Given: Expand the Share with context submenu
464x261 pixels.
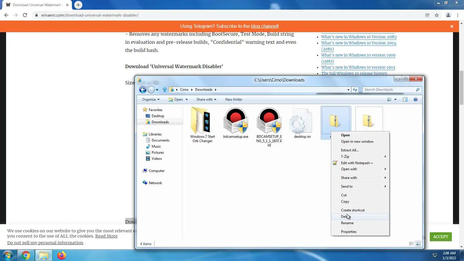Looking at the screenshot, I should [360, 178].
